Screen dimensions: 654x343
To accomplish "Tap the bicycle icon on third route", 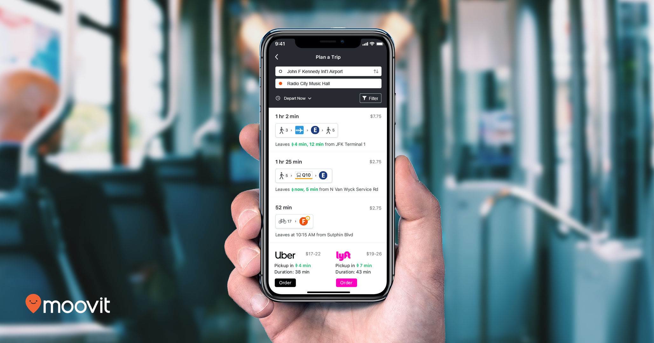I will [x=282, y=221].
